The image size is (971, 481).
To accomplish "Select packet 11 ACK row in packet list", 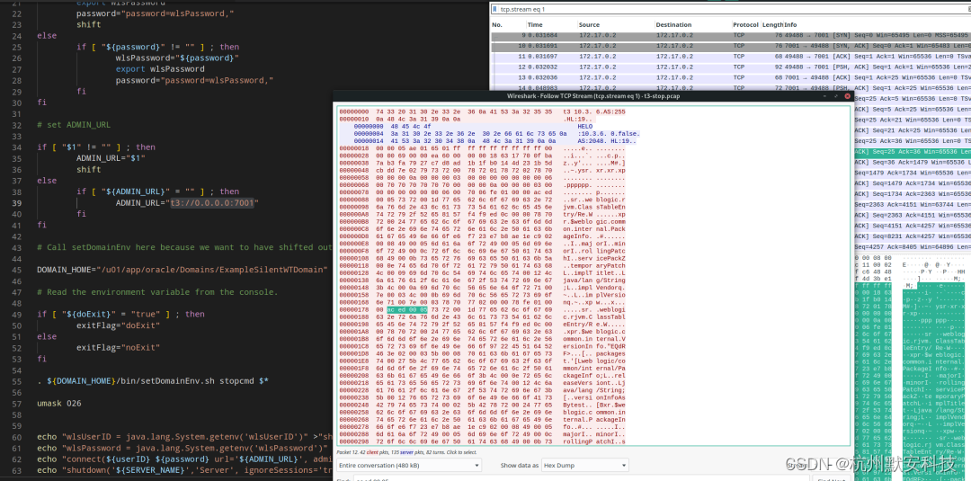I will 730,56.
